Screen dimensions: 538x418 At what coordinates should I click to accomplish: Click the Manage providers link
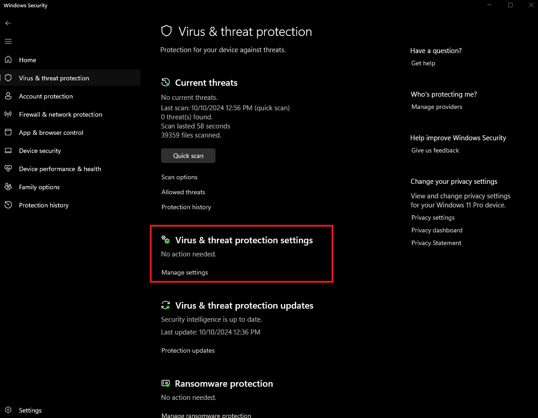pos(437,107)
